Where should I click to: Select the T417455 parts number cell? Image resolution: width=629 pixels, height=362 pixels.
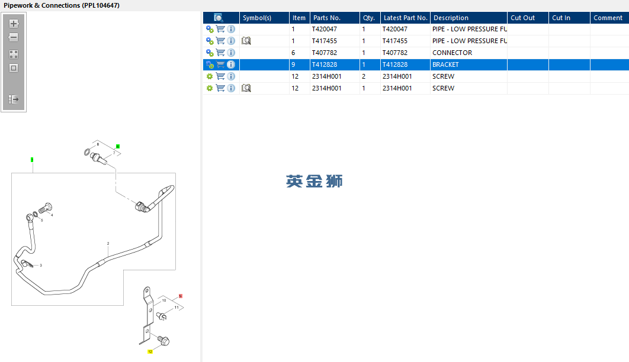point(335,41)
